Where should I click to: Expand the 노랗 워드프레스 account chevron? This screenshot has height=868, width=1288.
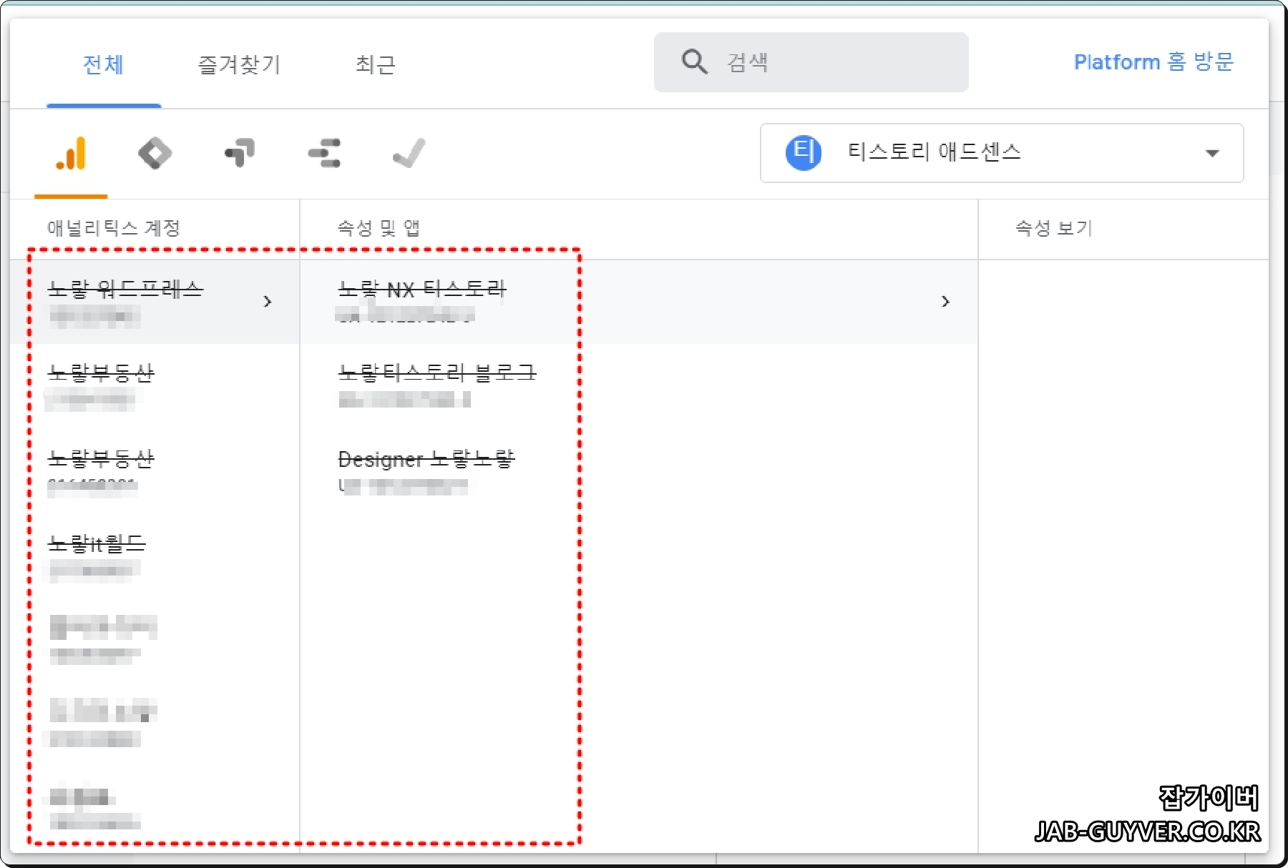pos(268,302)
